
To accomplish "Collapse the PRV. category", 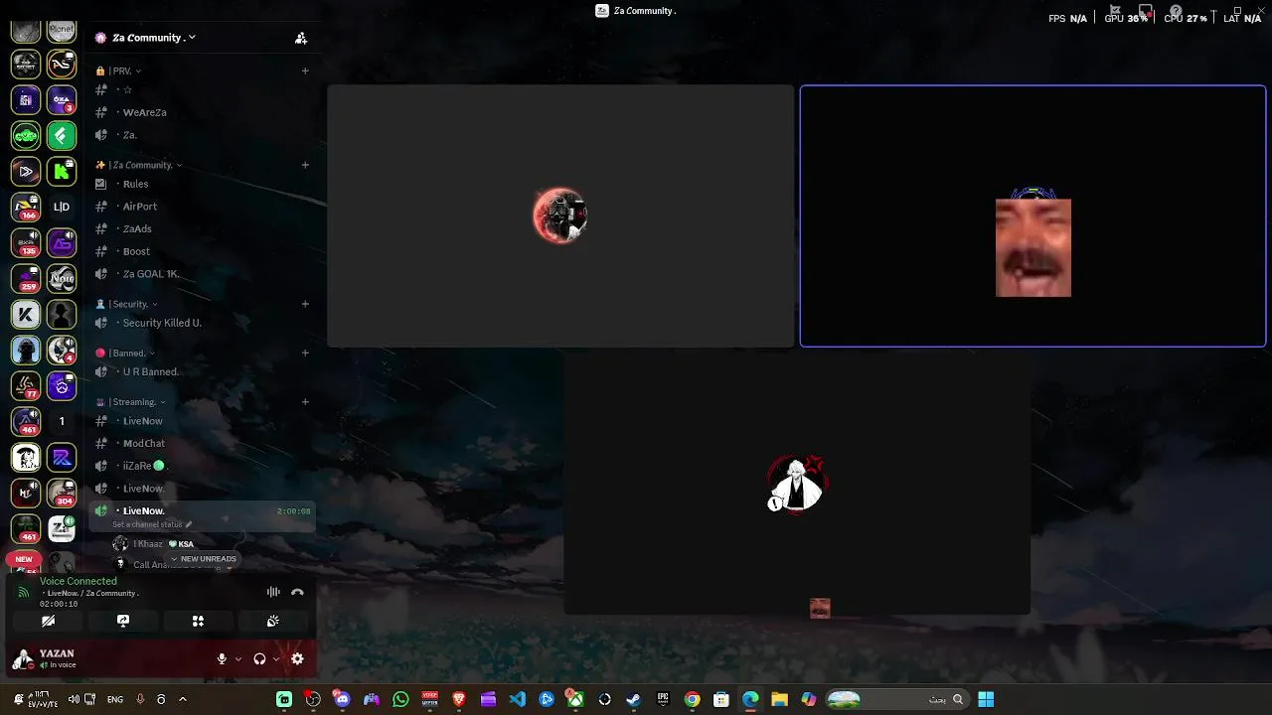I will 117,71.
